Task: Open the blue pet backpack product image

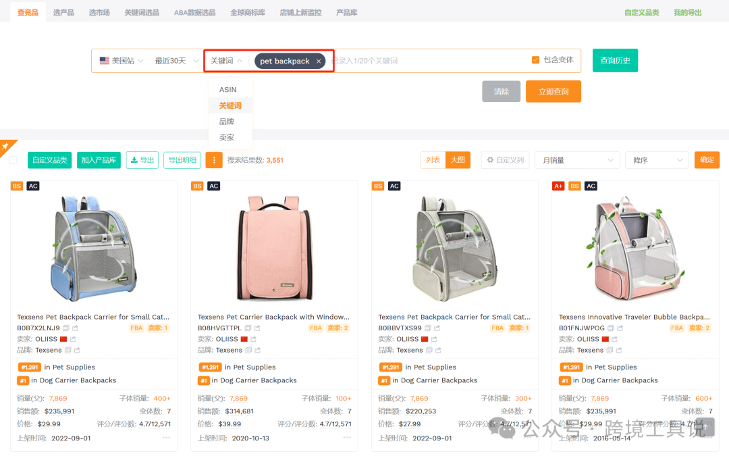Action: tap(93, 249)
